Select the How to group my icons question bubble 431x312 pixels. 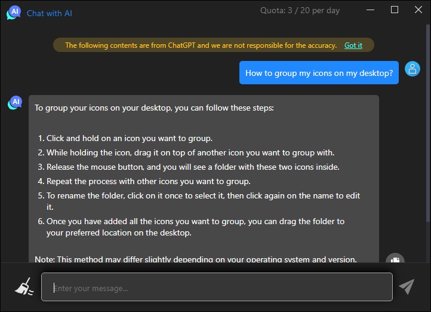coord(319,73)
